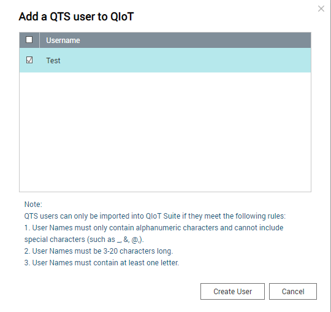The image size is (331, 312).
Task: Tick the select-all checkbox in header
Action: 29,39
